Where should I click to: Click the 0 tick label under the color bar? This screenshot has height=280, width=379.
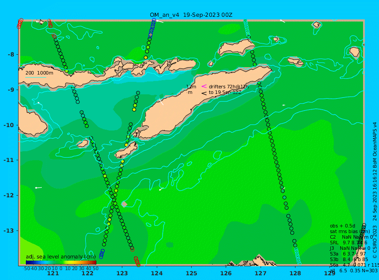click(x=61, y=269)
